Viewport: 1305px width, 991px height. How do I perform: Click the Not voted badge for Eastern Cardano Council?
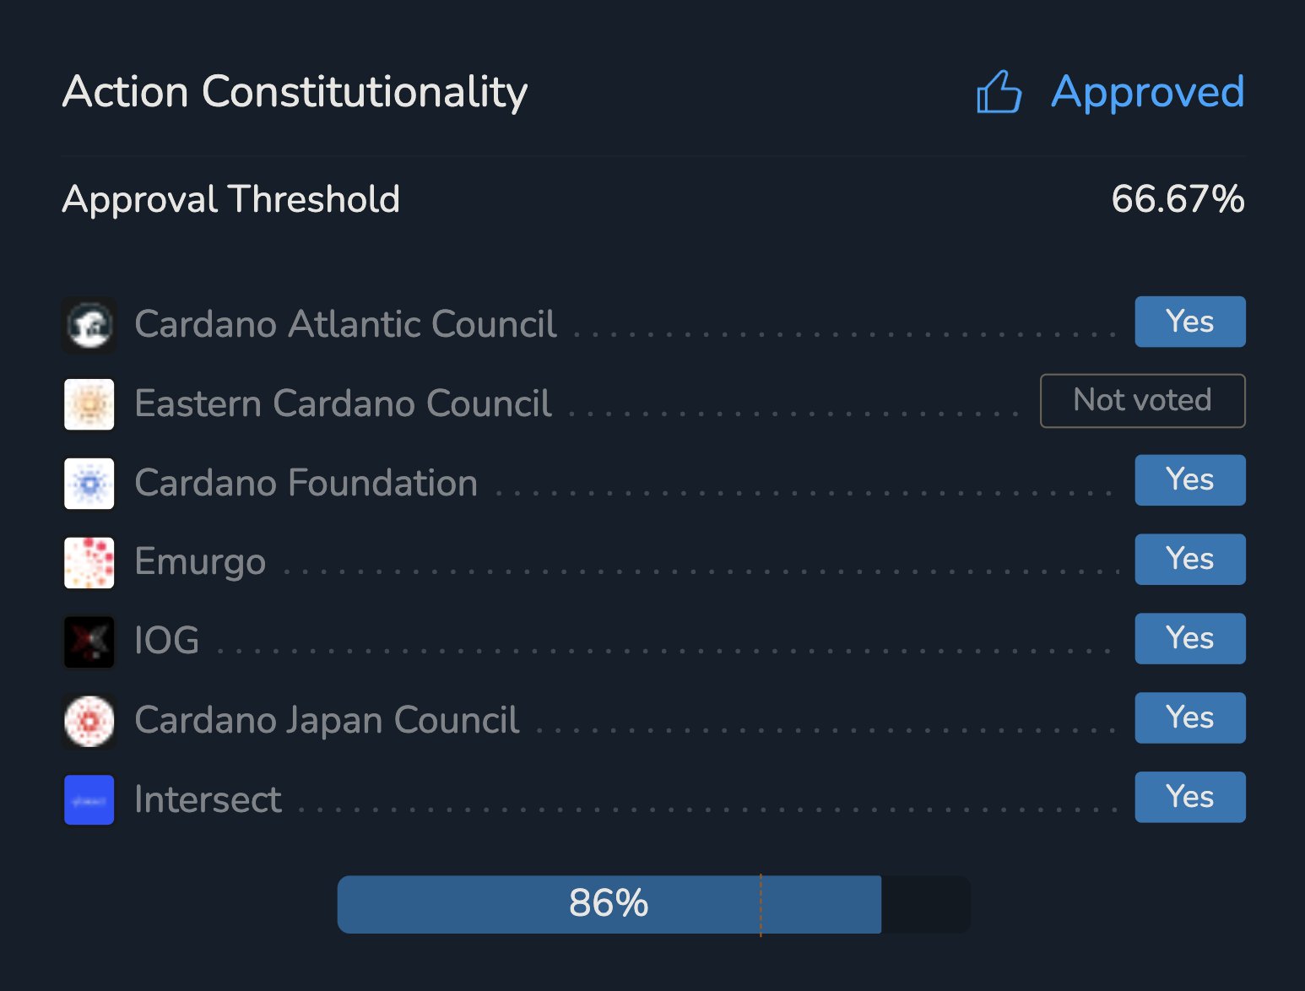pos(1142,400)
